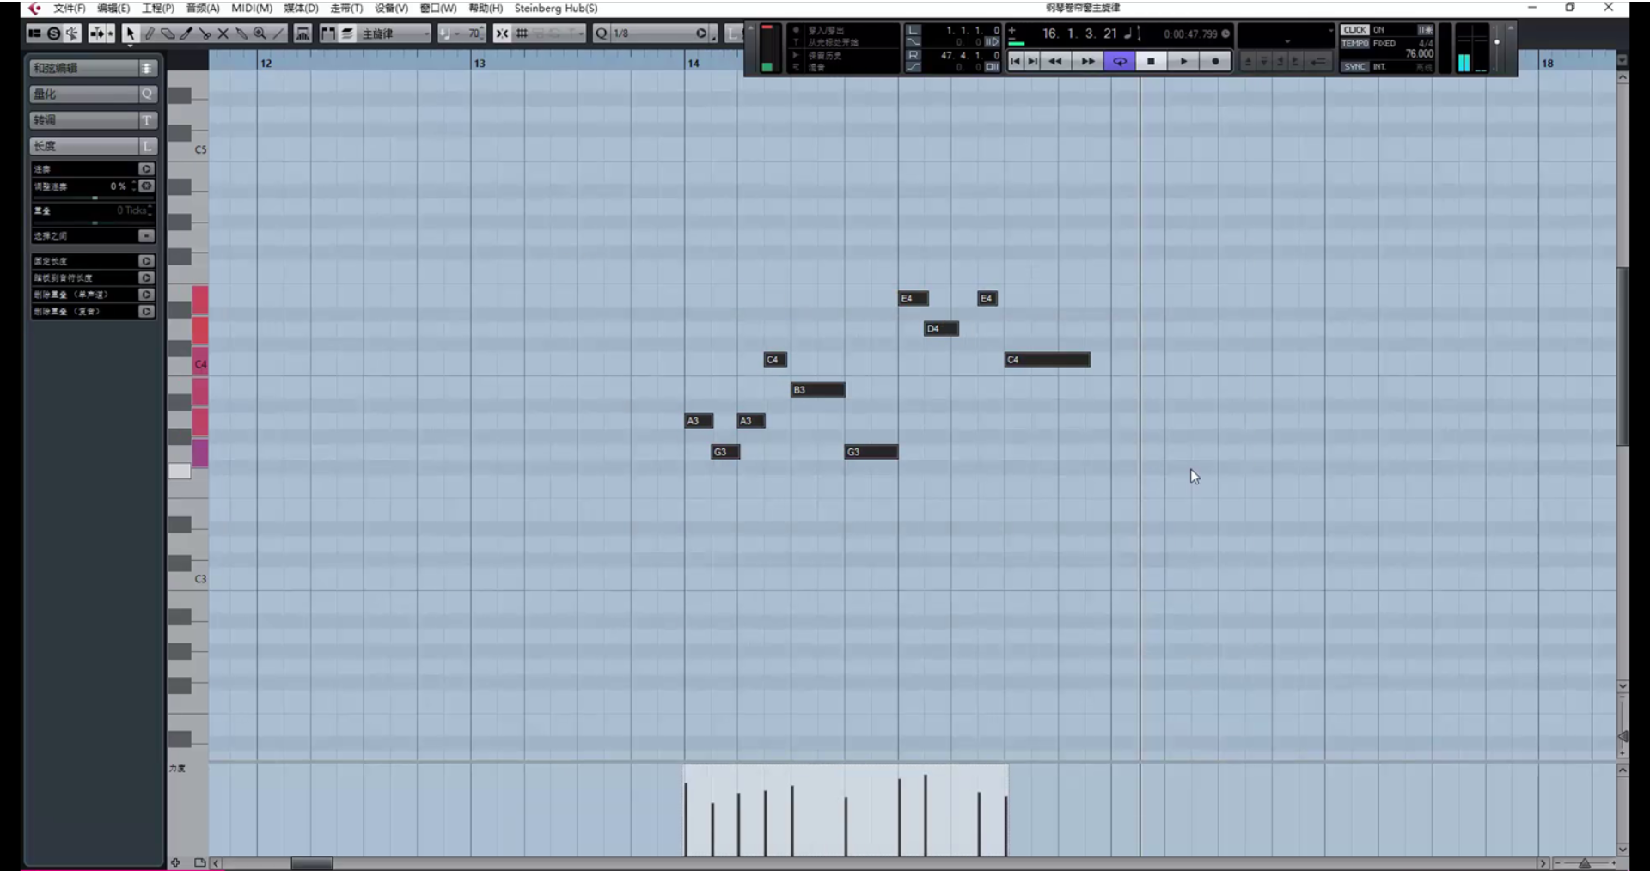Toggle the part borders icon
This screenshot has width=1650, height=871.
328,33
